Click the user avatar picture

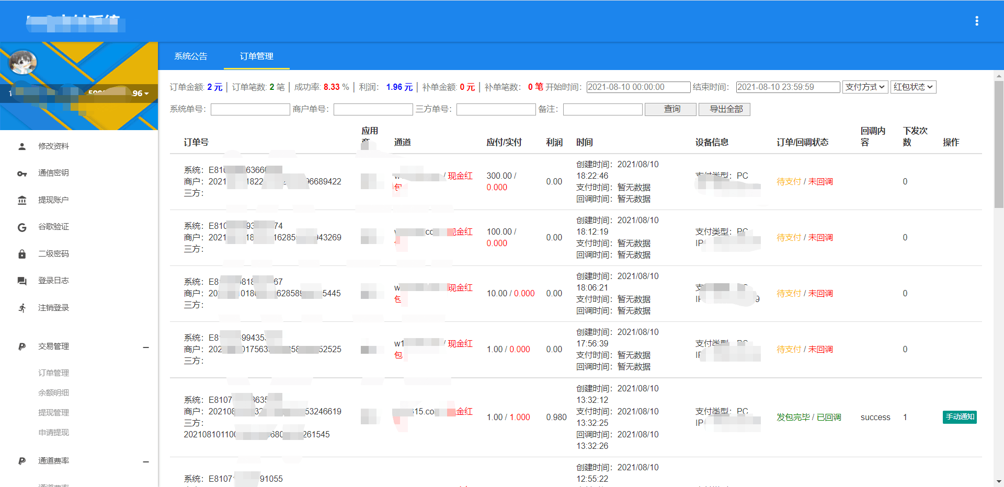(22, 63)
